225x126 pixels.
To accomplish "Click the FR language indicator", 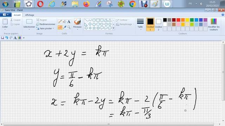I will [190, 4].
